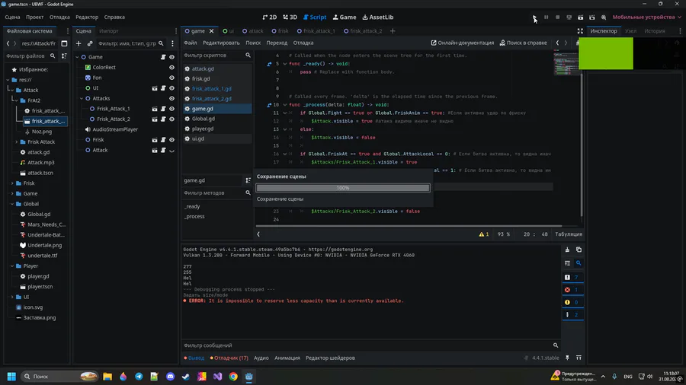Instantiate child scene link icon
The width and height of the screenshot is (686, 385).
(90, 43)
